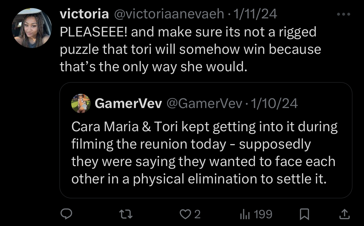Open the quoted tweet about Cara Maria & Tori
The image size is (364, 226).
coord(206,140)
